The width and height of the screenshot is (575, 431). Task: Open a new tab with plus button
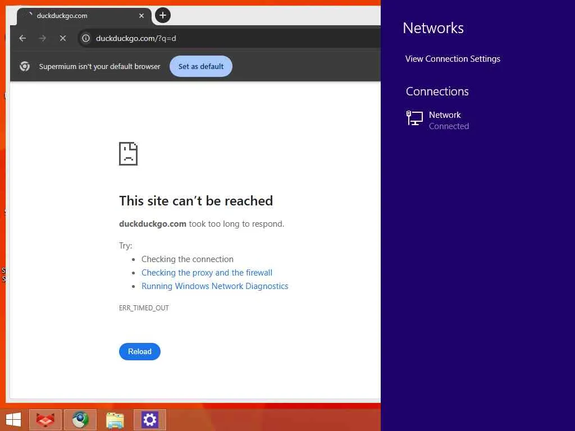(x=163, y=15)
